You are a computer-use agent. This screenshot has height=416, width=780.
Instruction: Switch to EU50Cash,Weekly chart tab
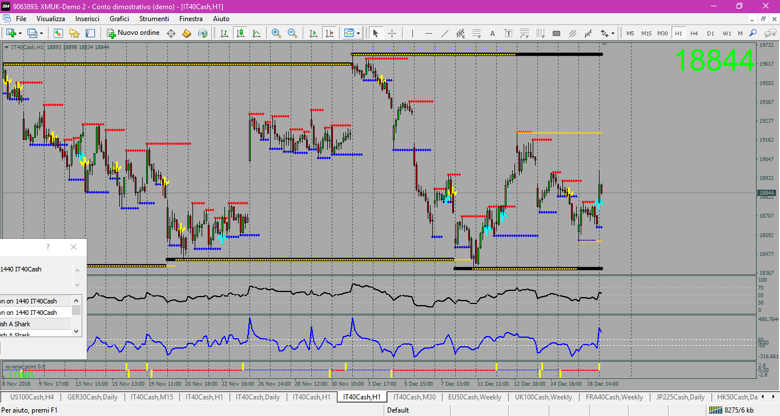point(475,397)
